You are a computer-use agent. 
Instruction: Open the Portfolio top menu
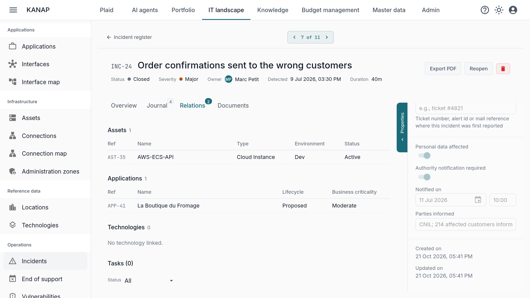point(183,10)
